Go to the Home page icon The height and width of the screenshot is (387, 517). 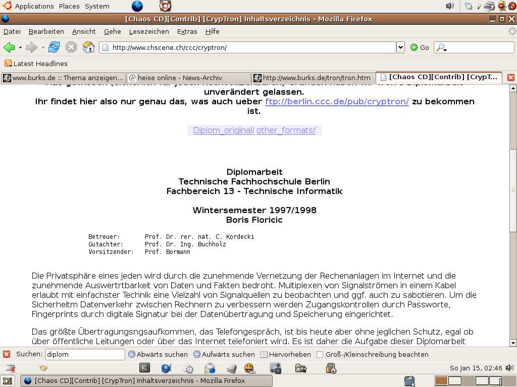[88, 47]
